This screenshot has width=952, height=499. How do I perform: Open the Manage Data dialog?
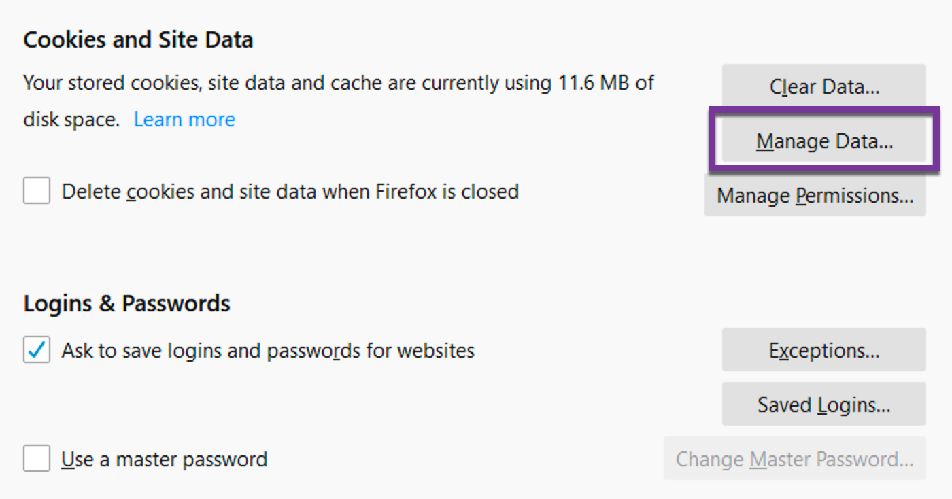coord(823,141)
